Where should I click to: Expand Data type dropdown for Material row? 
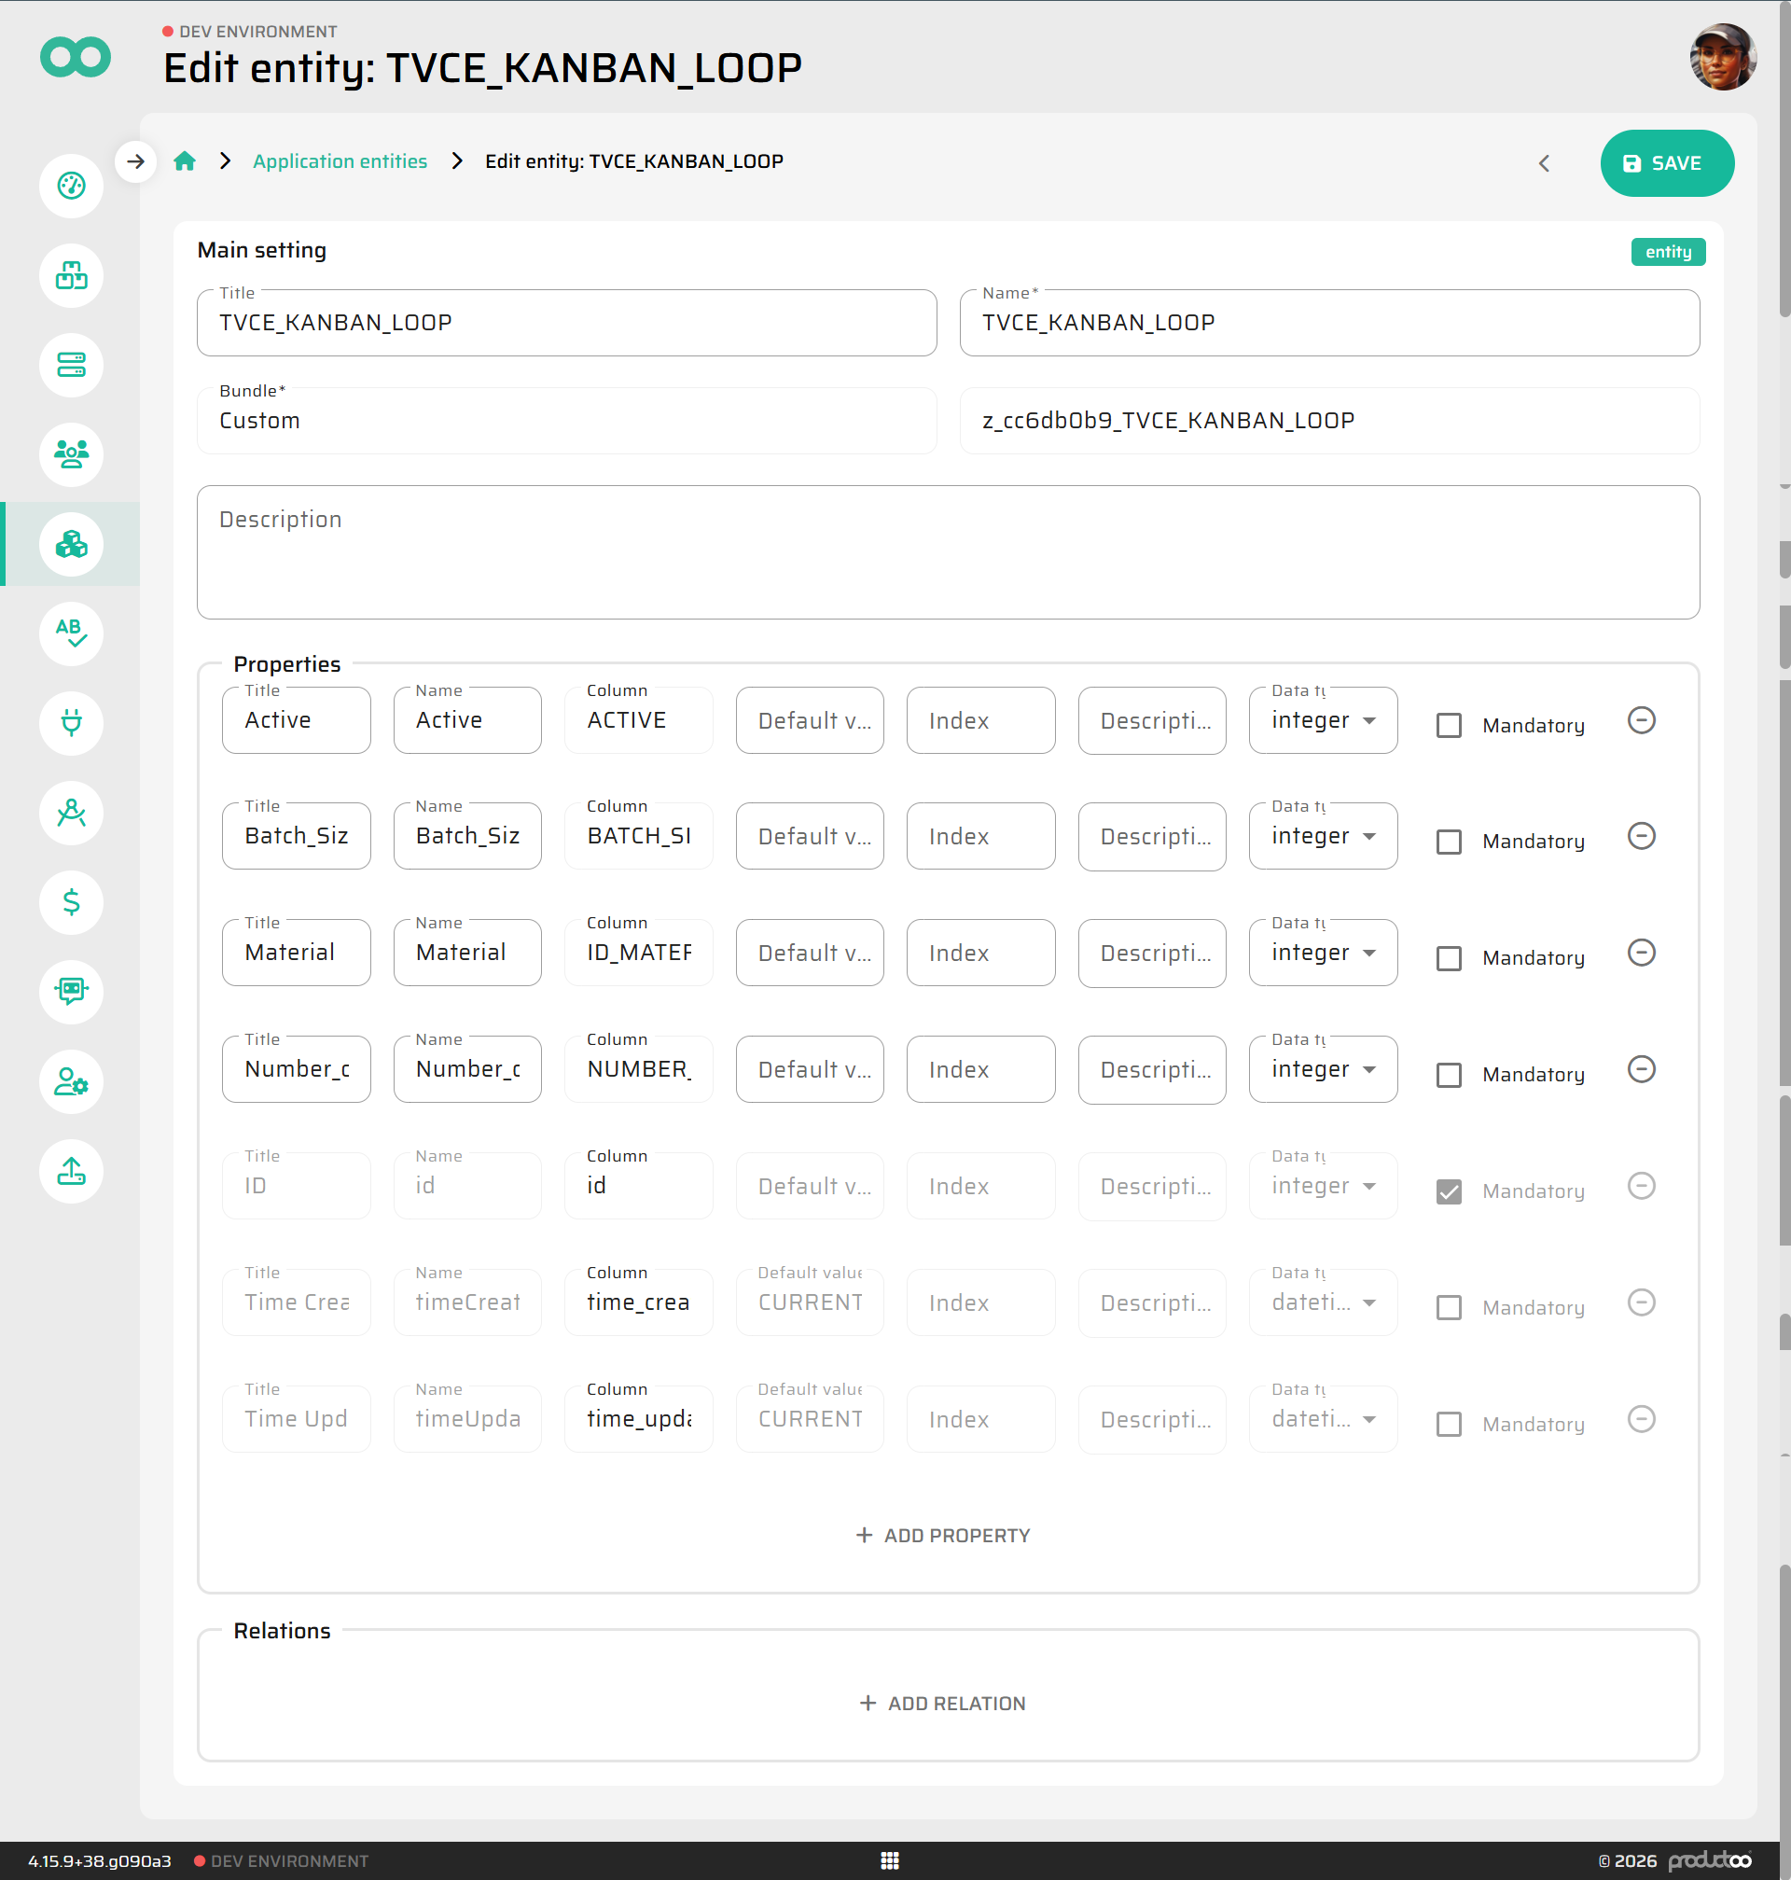tap(1322, 953)
